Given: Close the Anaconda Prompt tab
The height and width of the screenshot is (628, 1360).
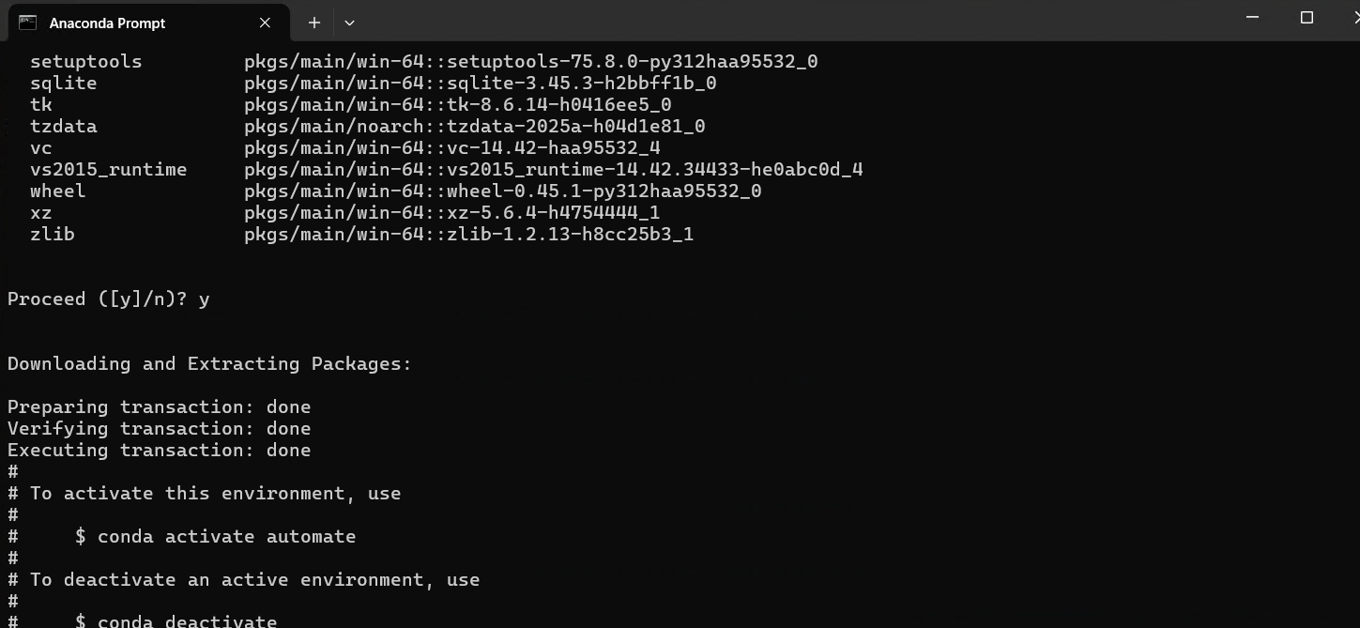Looking at the screenshot, I should (x=265, y=23).
